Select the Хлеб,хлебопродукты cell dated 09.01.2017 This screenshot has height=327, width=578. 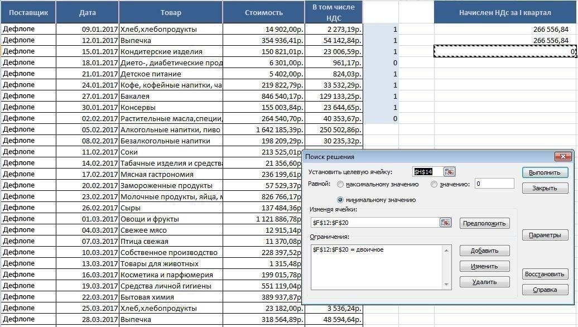[171, 29]
